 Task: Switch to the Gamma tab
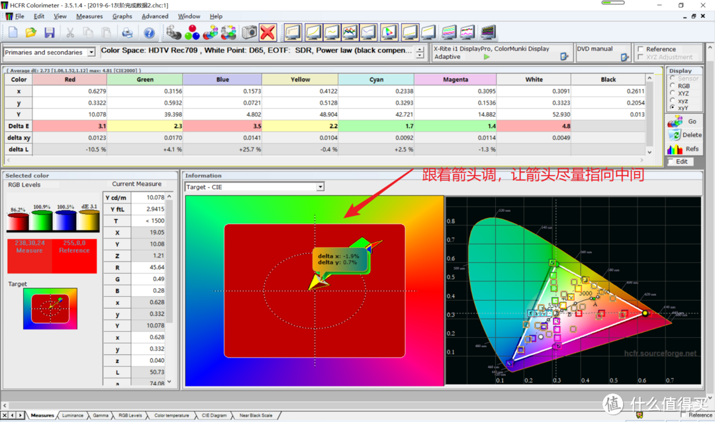[x=101, y=415]
